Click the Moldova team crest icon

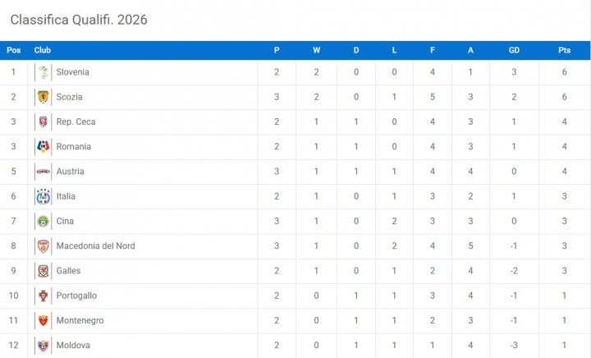point(43,346)
